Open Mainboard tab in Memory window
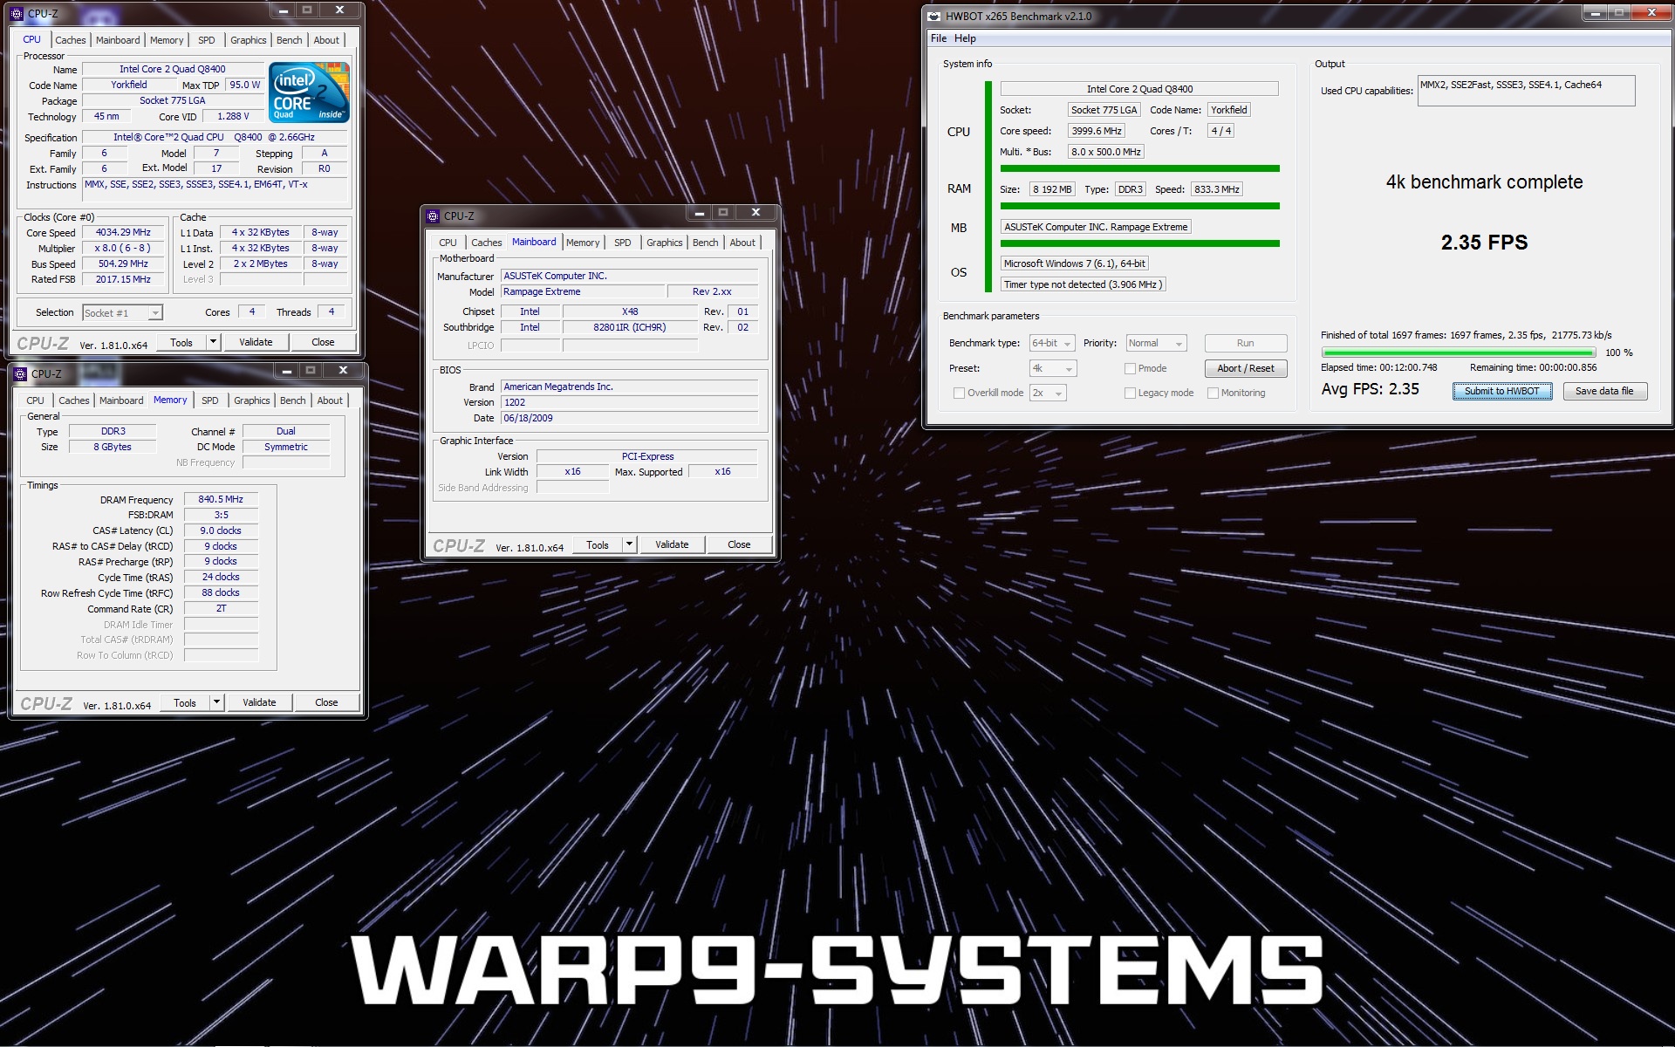 point(121,400)
